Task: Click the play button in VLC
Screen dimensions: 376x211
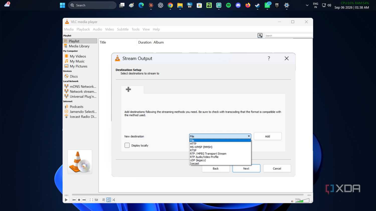Action: (x=66, y=200)
